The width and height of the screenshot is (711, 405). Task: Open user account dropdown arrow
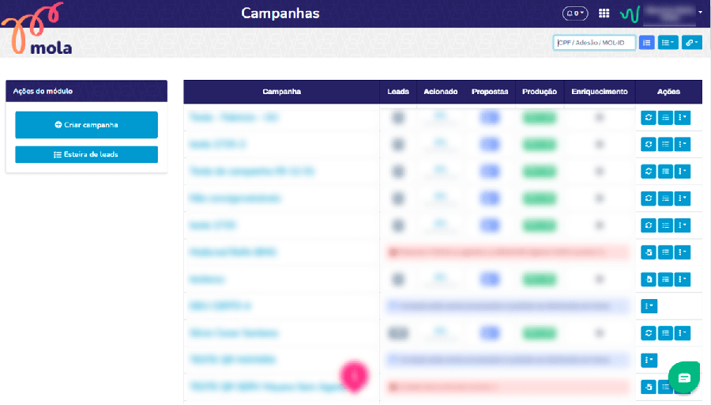701,13
